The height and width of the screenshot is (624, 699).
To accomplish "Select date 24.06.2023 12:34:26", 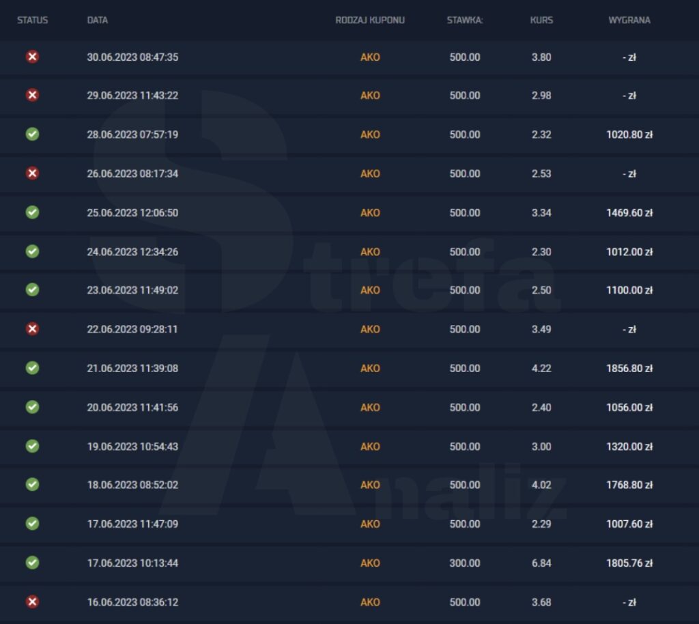I will pyautogui.click(x=132, y=252).
